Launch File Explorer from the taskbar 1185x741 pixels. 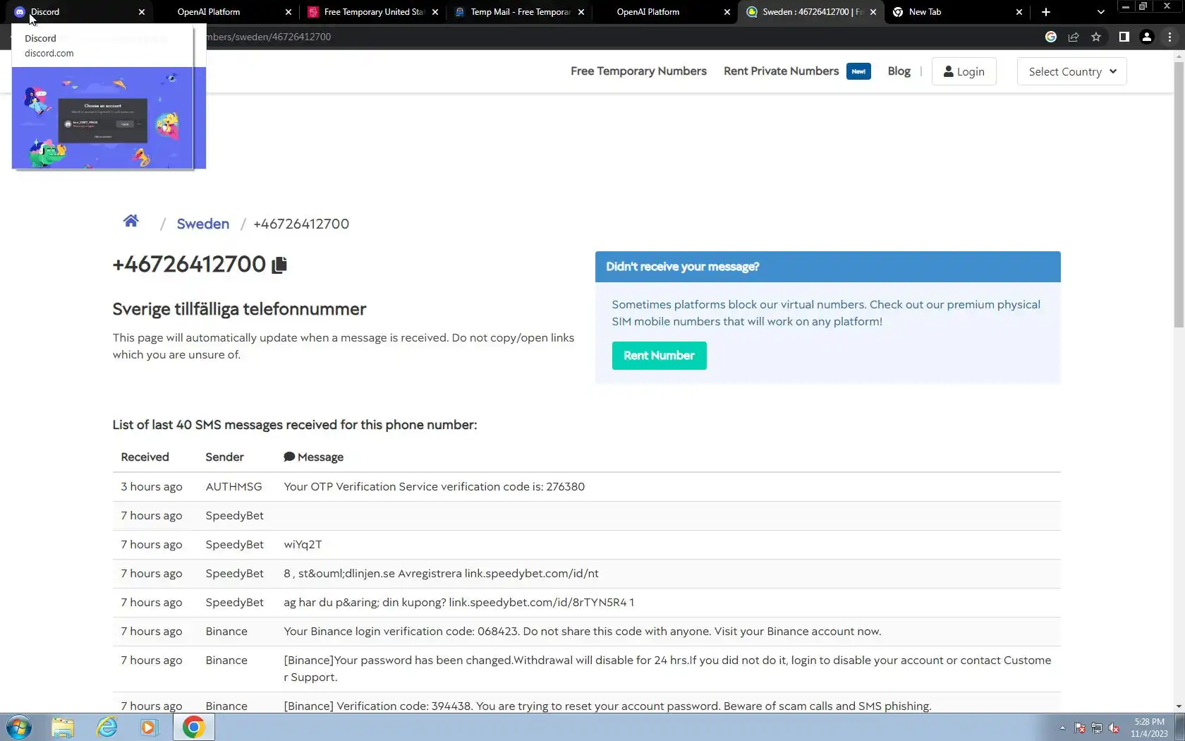pos(63,727)
